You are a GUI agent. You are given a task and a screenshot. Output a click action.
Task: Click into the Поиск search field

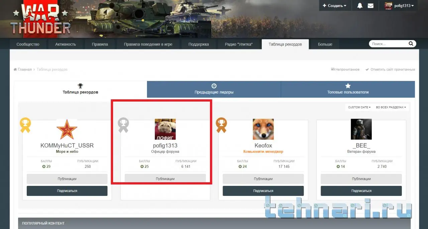tap(389, 44)
